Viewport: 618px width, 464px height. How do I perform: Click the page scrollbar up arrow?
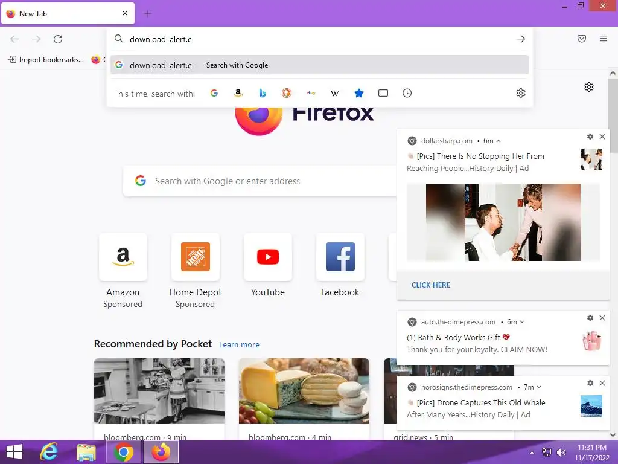613,73
